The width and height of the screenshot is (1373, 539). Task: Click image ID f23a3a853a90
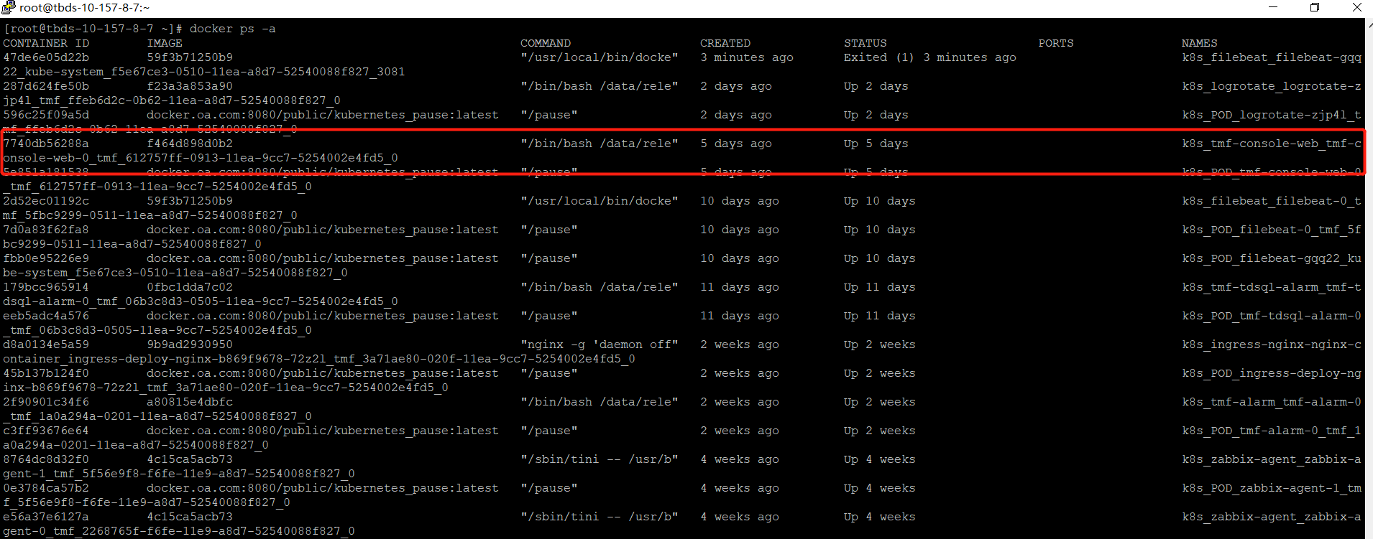[190, 86]
